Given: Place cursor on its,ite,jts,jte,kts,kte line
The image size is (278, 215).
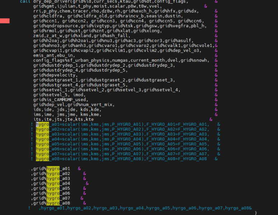Looking at the screenshot, I should tap(63, 119).
